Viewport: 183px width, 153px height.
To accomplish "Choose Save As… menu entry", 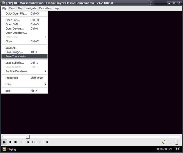I will 24,48.
